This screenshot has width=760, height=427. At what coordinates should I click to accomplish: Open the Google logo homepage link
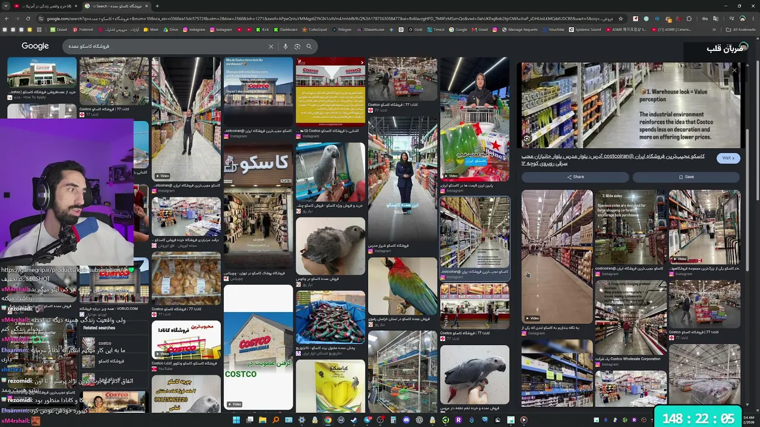35,46
